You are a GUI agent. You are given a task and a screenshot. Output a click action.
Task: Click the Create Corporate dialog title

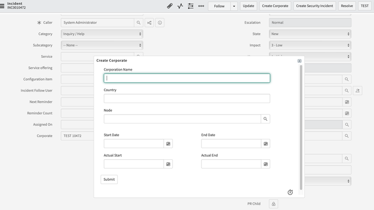click(x=112, y=61)
